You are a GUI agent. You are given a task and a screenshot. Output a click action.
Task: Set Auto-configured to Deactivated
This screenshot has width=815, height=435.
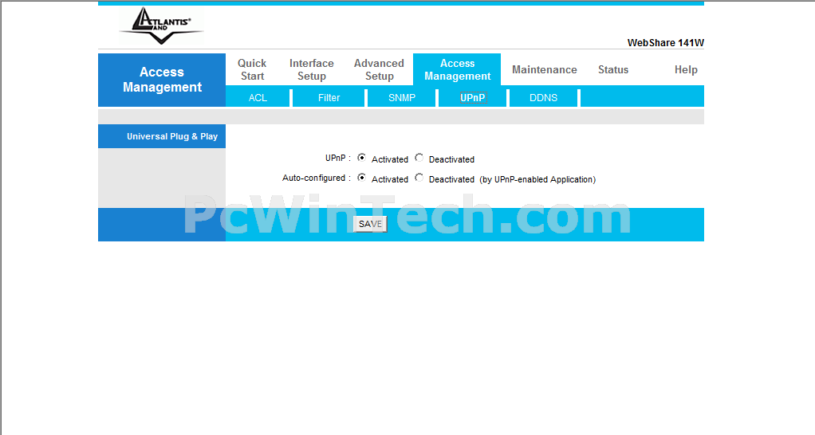(x=419, y=178)
